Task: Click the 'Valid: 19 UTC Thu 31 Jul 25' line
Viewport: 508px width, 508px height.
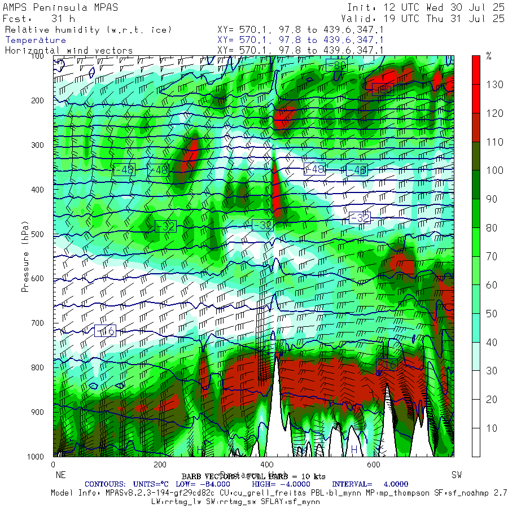Action: click(x=423, y=19)
